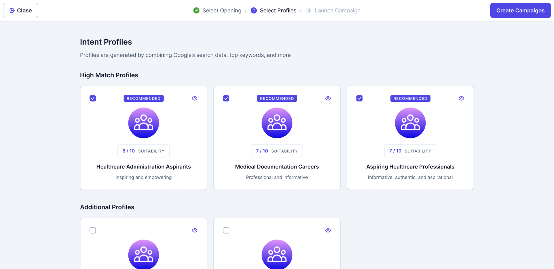Image resolution: width=554 pixels, height=269 pixels.
Task: Check the second Additional Profiles card checkbox
Action: pos(226,230)
